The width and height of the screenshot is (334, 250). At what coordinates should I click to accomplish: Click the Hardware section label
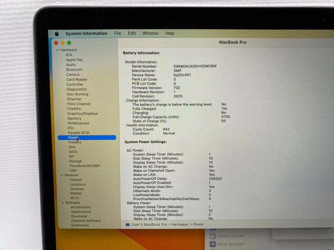coord(68,50)
